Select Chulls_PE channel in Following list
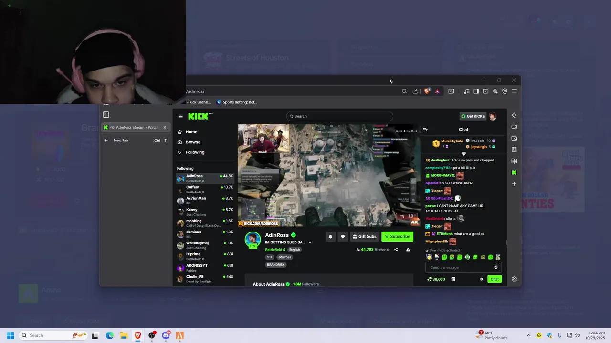 [x=205, y=279]
